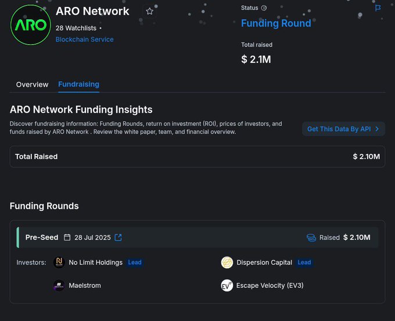Image resolution: width=395 pixels, height=321 pixels.
Task: Select the Fundraising tab
Action: [78, 84]
